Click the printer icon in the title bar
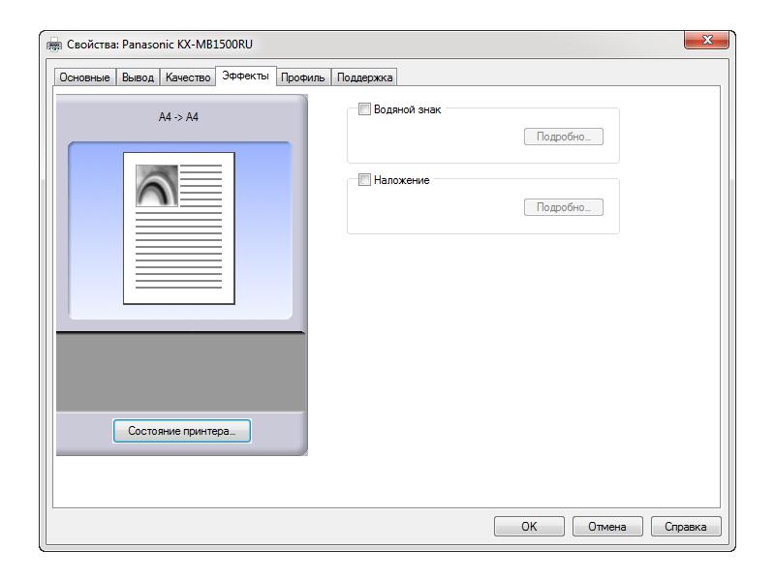This screenshot has width=775, height=581. coord(54,45)
